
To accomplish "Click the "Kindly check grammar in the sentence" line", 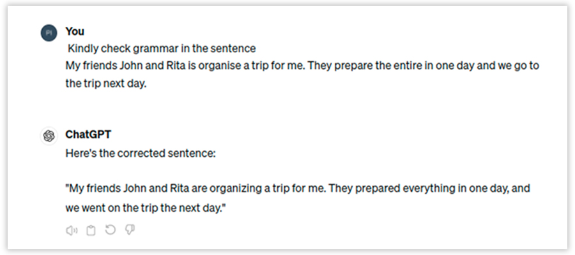I will pyautogui.click(x=162, y=48).
